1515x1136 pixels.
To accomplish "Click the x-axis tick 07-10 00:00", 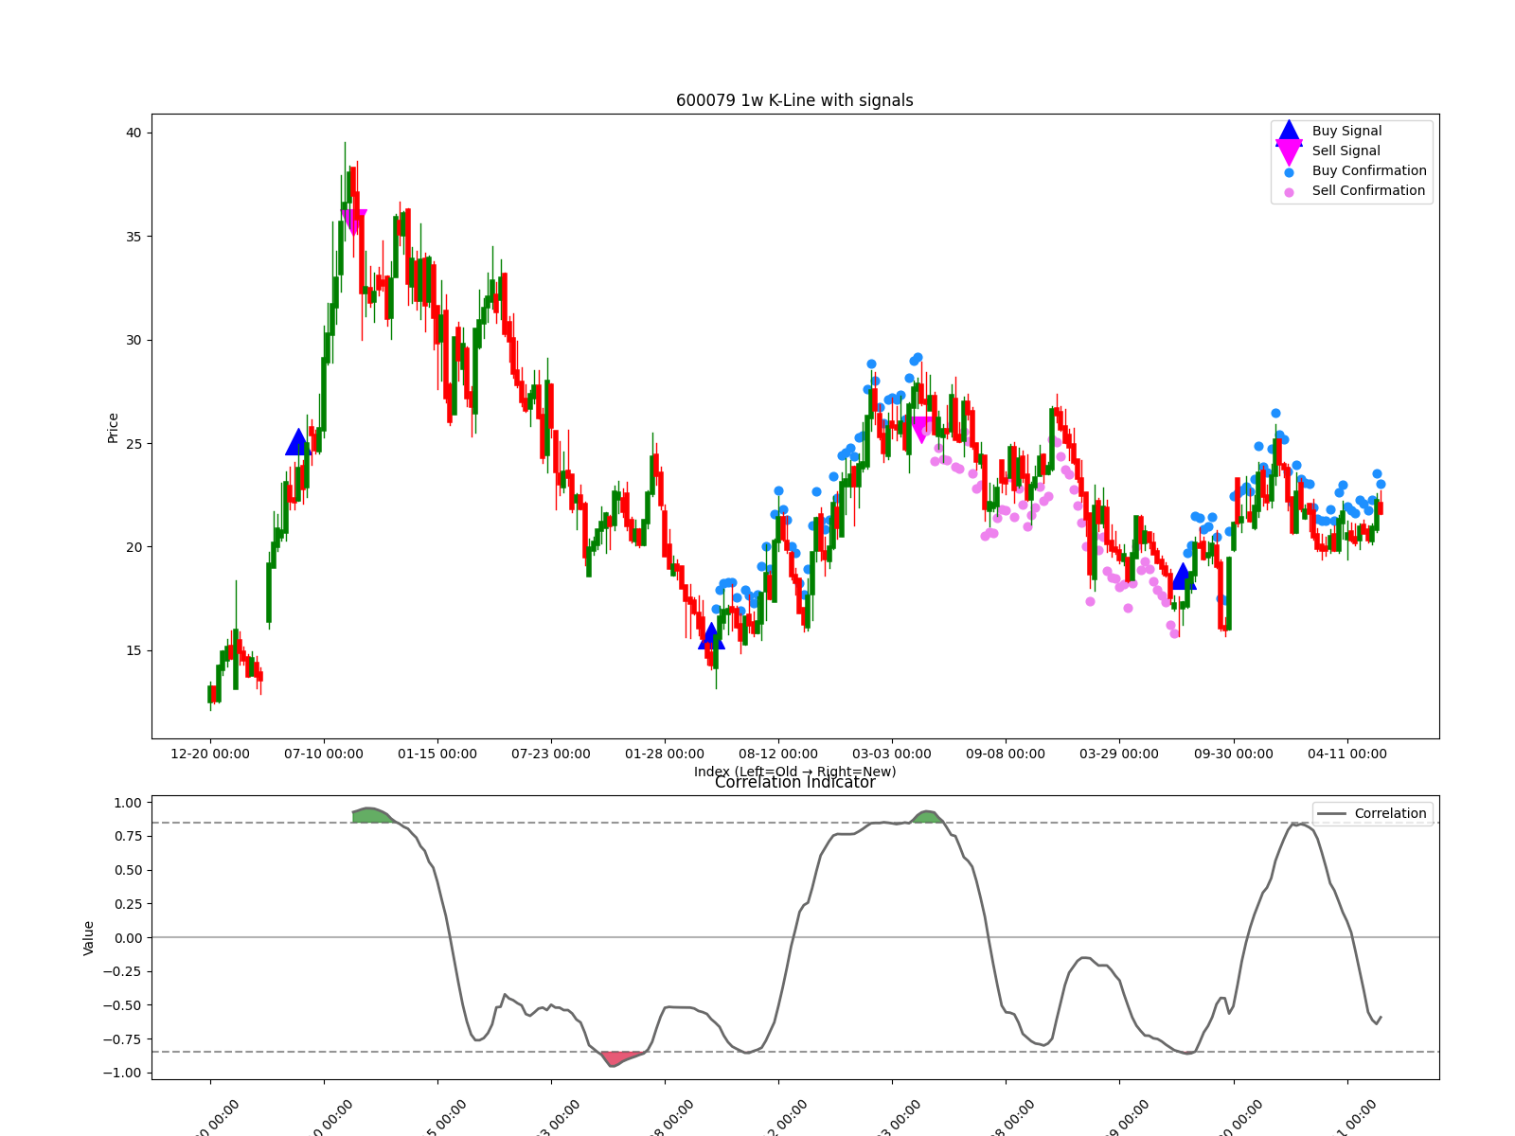I will tap(324, 754).
